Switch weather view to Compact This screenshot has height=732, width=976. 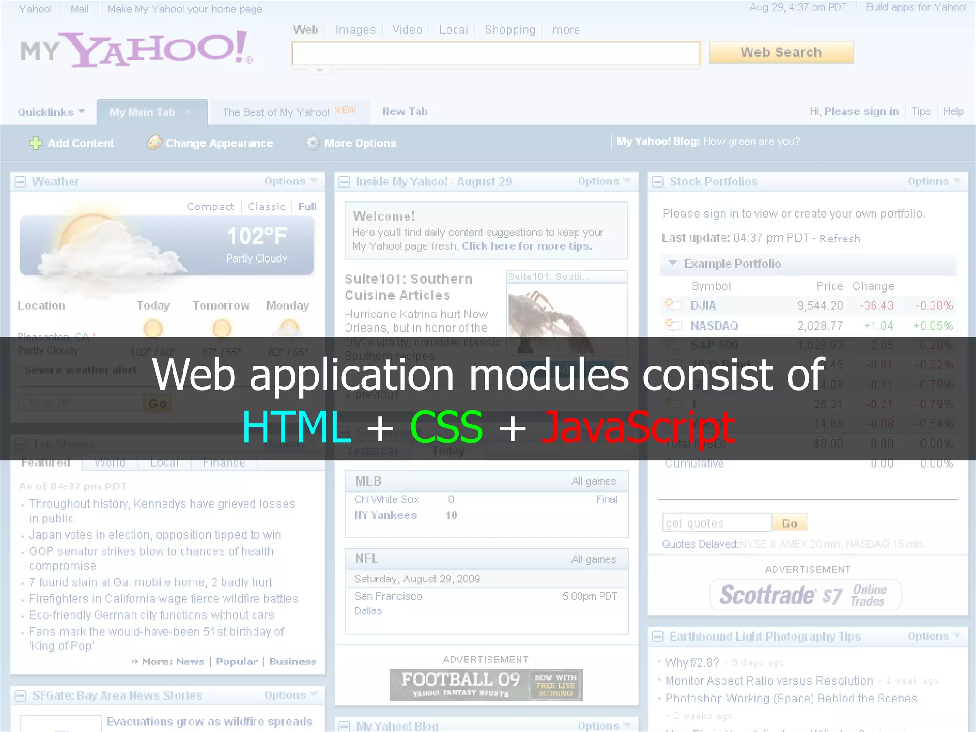pos(211,207)
